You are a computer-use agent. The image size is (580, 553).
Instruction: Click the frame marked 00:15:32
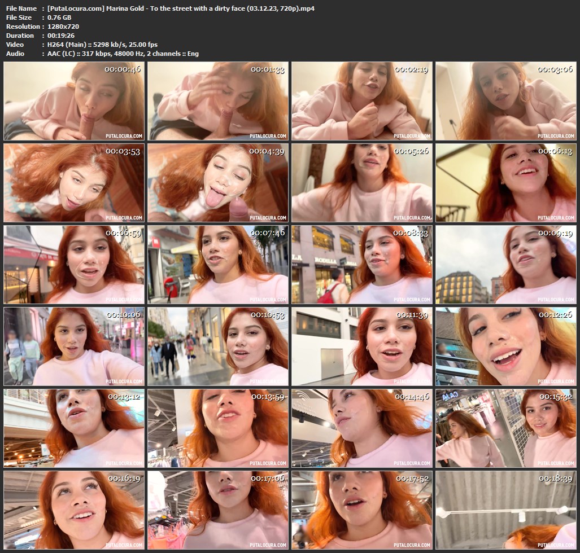tap(505, 428)
